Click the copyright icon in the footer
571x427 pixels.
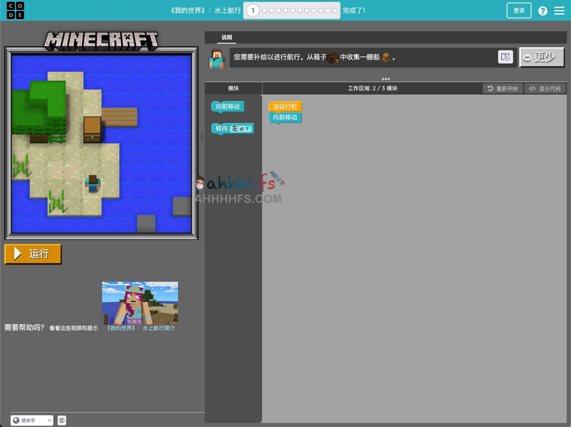pos(62,420)
